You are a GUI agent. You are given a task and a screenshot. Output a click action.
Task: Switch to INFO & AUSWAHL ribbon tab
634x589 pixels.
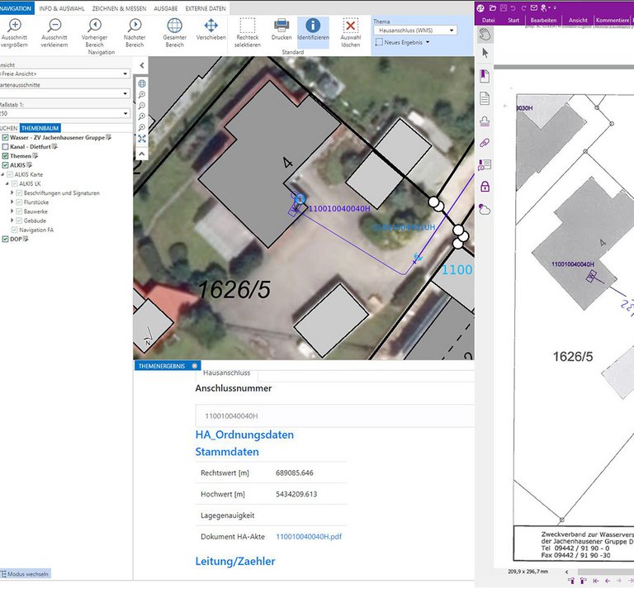coord(62,8)
